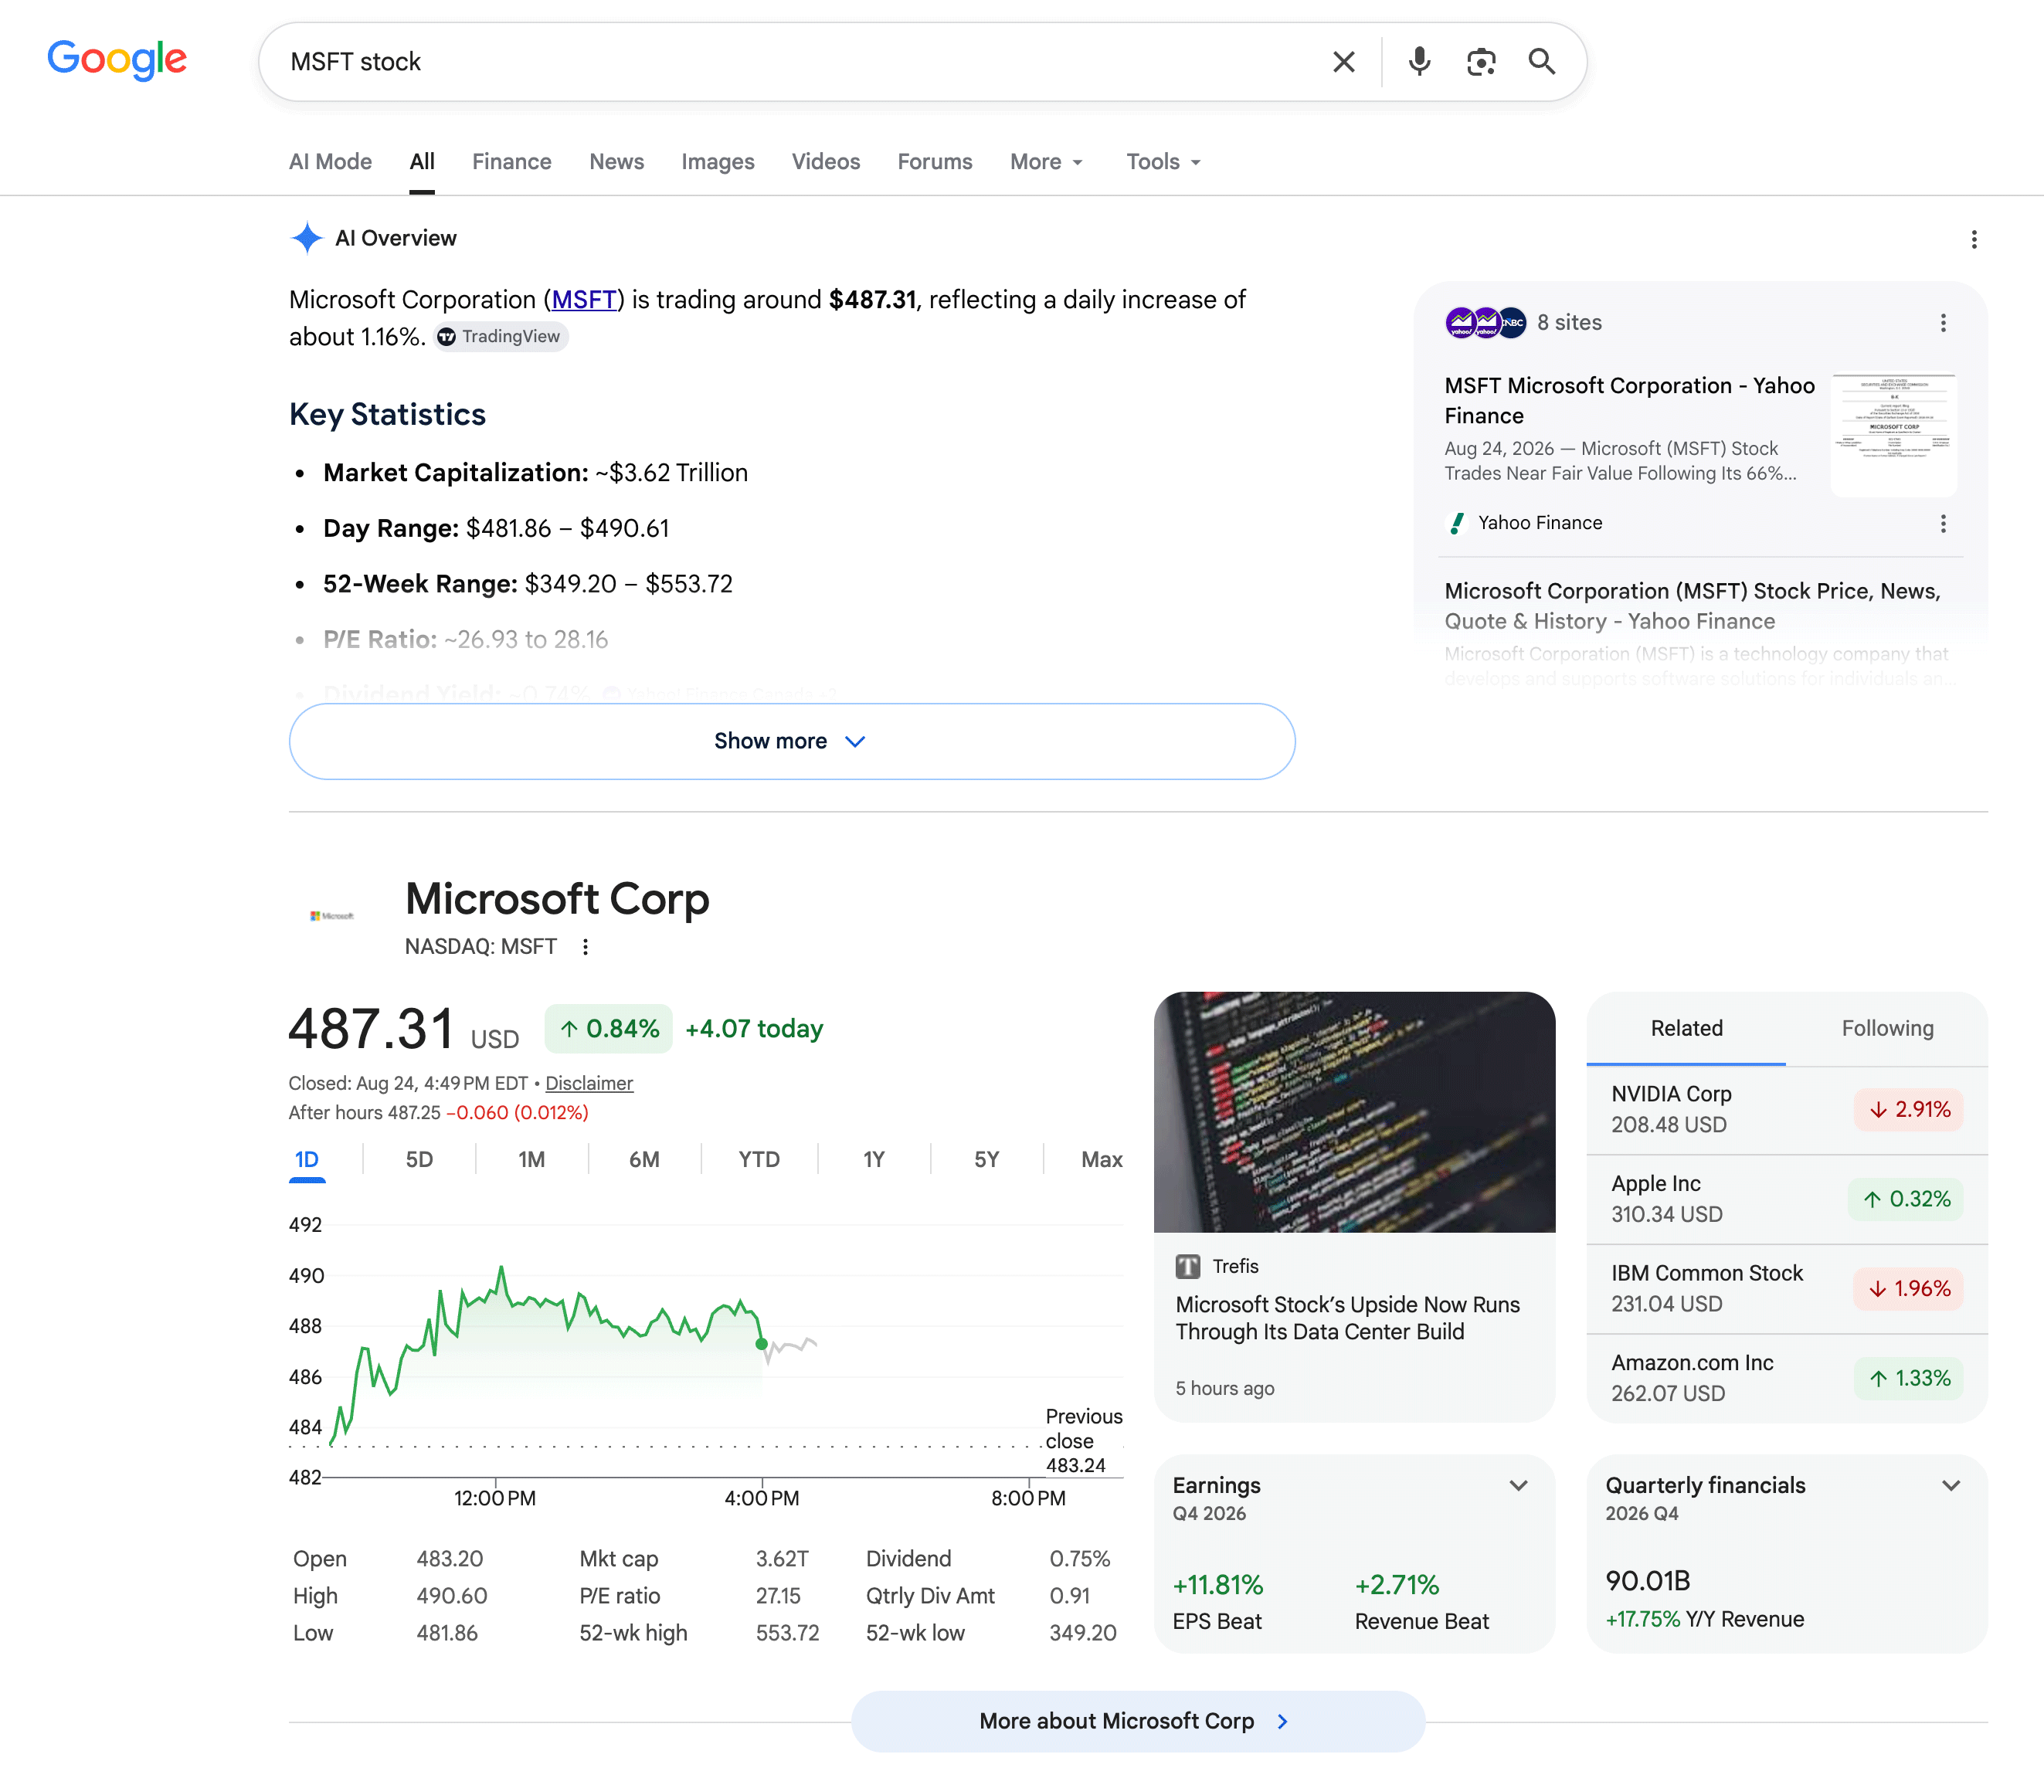The width and height of the screenshot is (2044, 1778).
Task: Switch to the Related stocks tab
Action: click(x=1686, y=1029)
